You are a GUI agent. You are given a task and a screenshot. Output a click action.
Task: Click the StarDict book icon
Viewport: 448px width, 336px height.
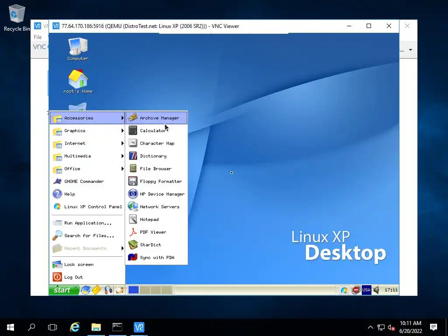pos(133,245)
